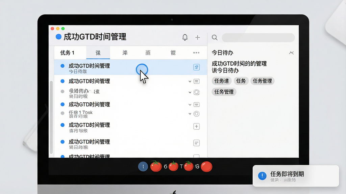Image resolution: width=346 pixels, height=194 pixels.
Task: Click the short 任务 tag
Action: (241, 81)
